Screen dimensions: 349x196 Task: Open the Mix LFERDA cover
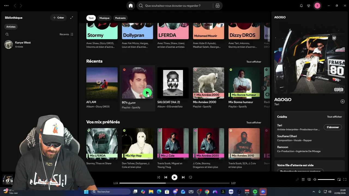[102, 144]
